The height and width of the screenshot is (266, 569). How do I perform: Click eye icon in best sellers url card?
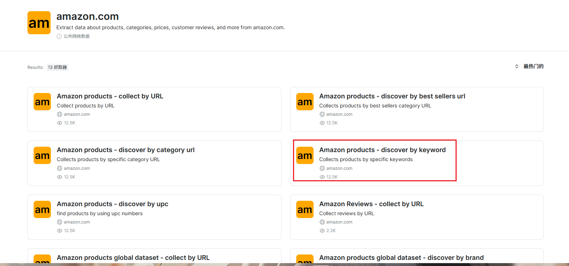point(322,123)
